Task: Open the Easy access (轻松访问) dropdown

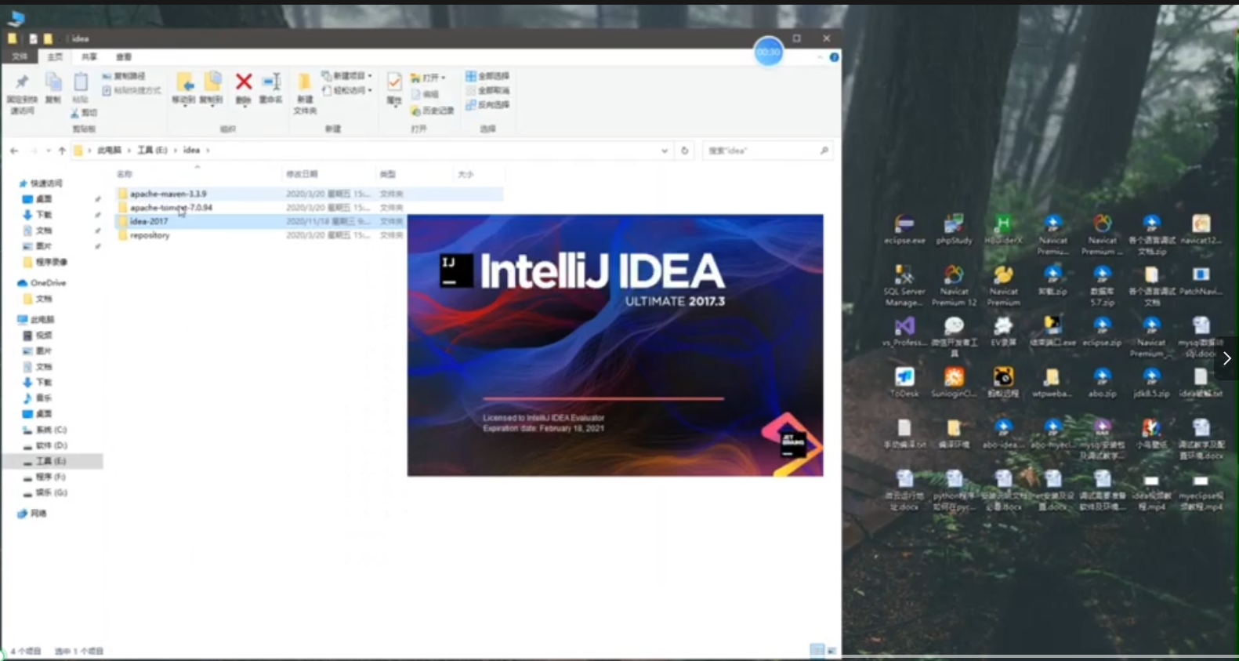Action: tap(370, 90)
